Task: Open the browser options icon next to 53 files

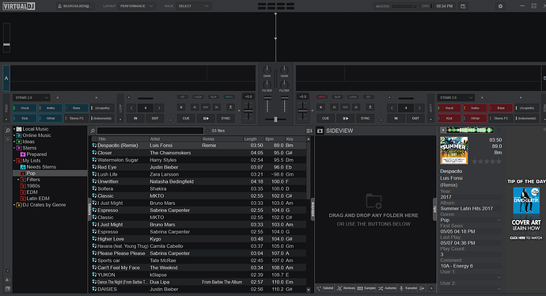Action: point(309,131)
